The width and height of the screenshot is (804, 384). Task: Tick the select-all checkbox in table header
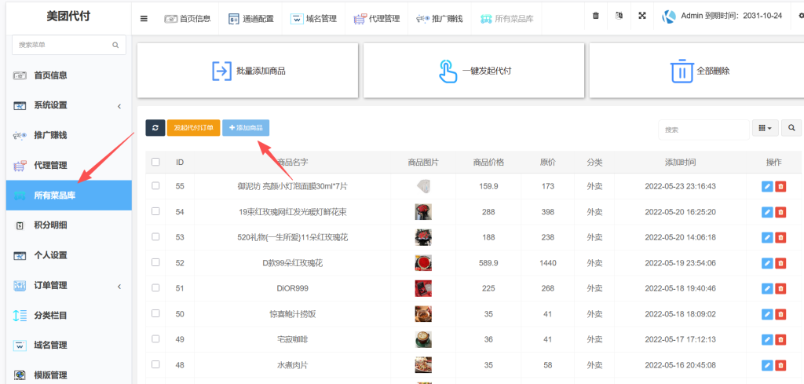(156, 162)
